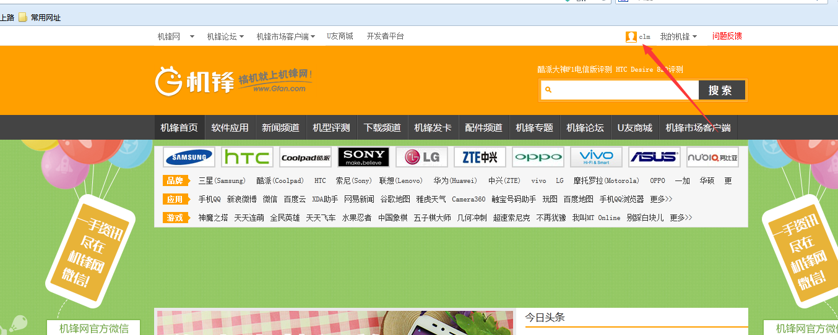Open the 常用网址 bookmark folder
The width and height of the screenshot is (838, 335).
[x=40, y=18]
